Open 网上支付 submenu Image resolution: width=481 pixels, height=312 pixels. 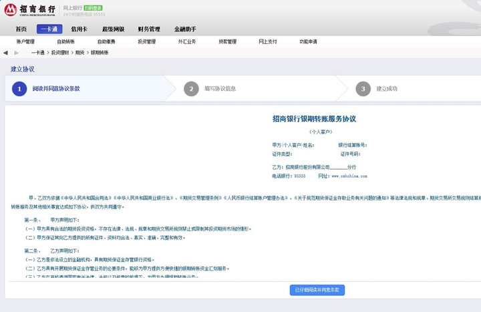tap(268, 41)
